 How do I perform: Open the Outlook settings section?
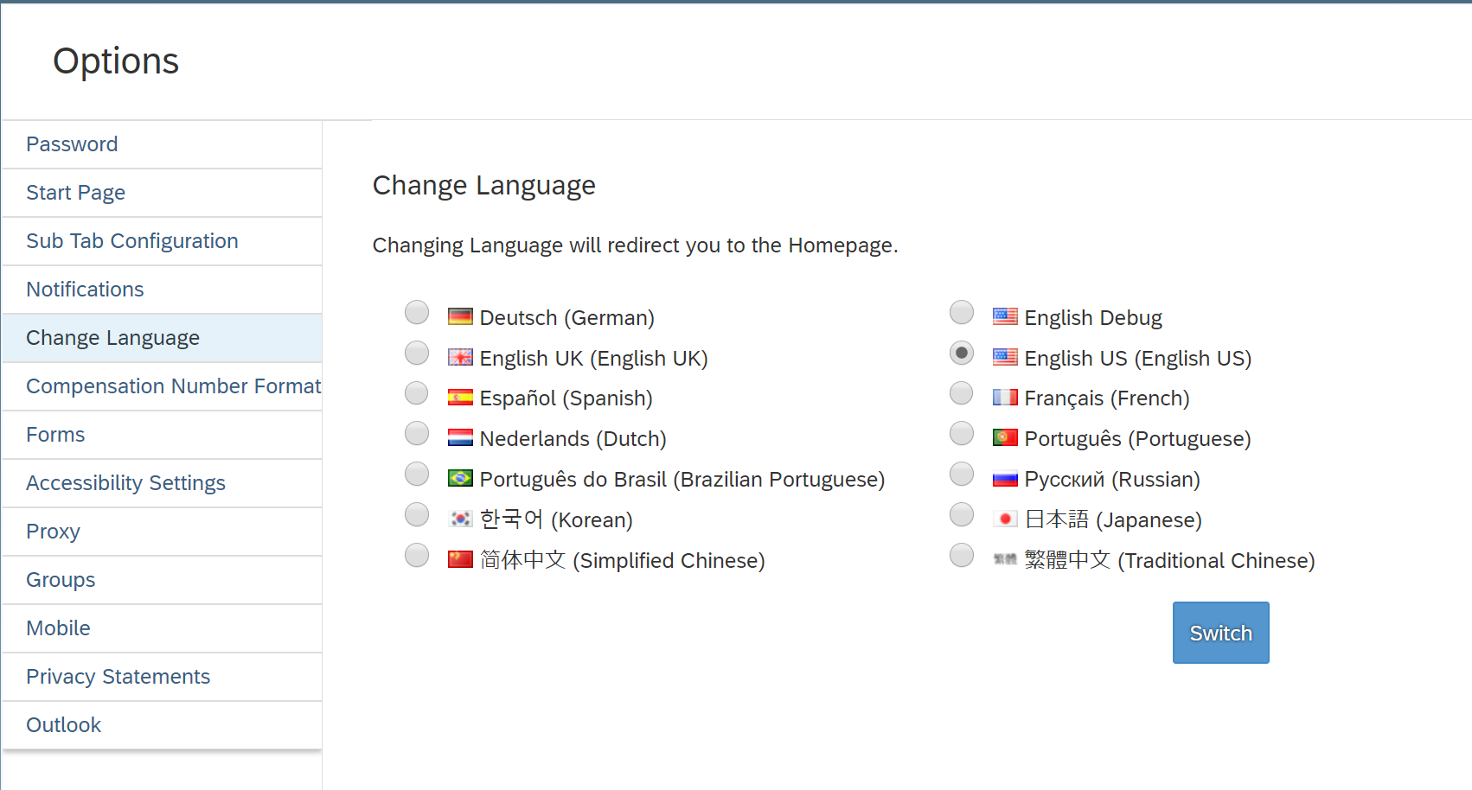pos(162,725)
